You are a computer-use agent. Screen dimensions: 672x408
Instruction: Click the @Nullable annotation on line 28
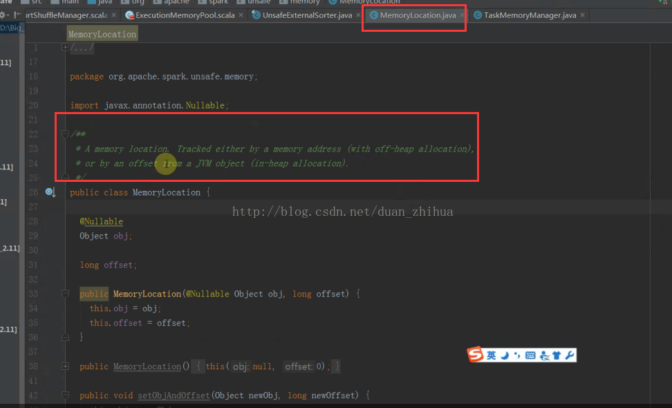coord(101,221)
